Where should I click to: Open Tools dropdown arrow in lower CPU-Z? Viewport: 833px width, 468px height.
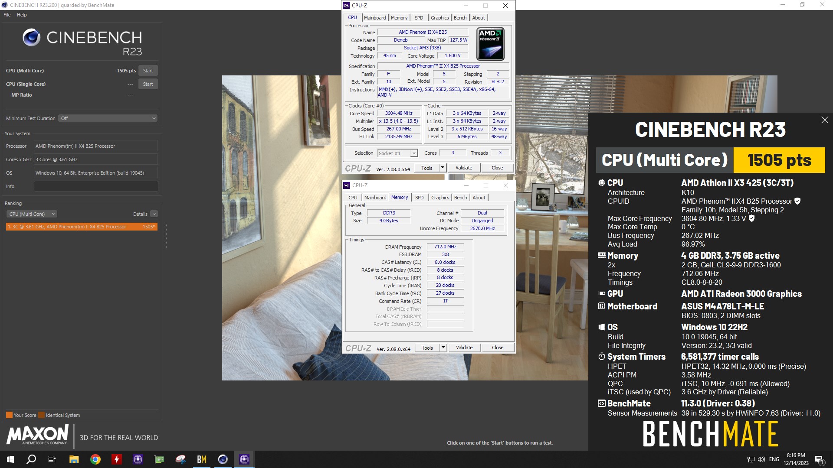443,348
